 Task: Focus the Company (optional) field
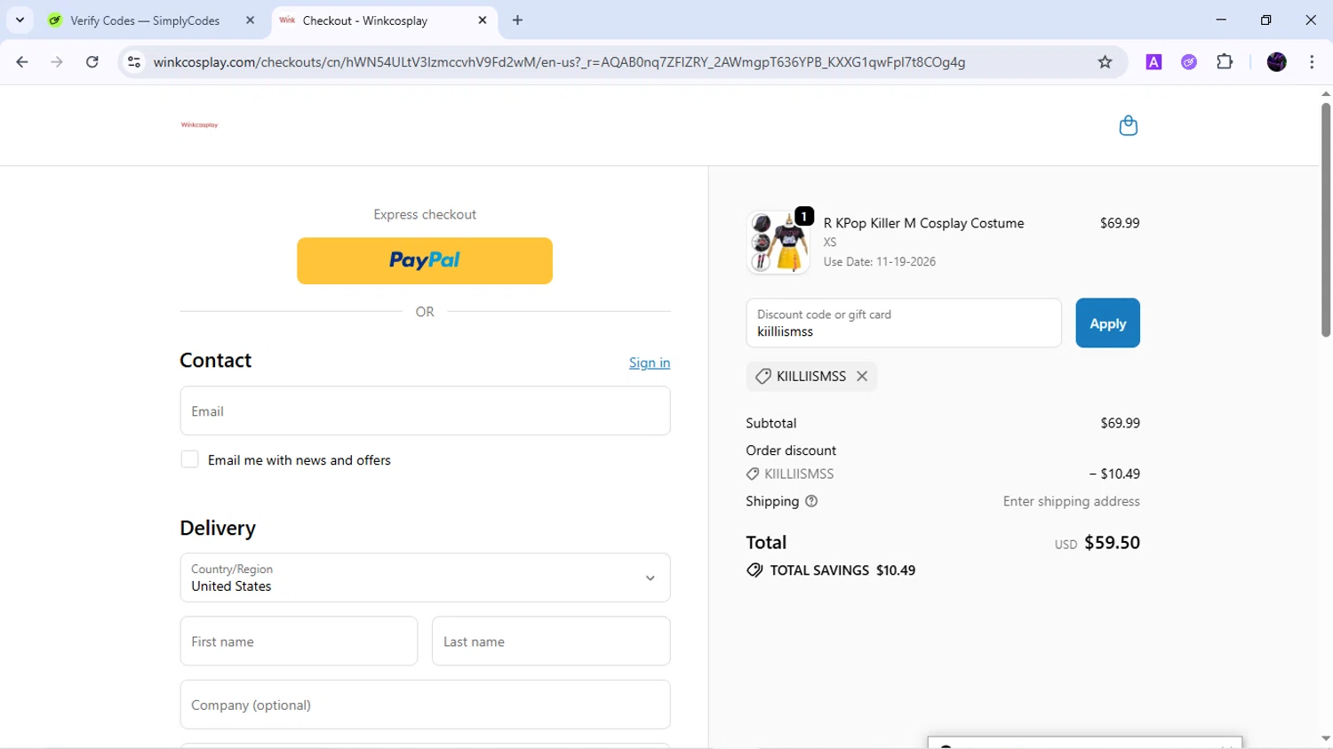click(x=425, y=705)
